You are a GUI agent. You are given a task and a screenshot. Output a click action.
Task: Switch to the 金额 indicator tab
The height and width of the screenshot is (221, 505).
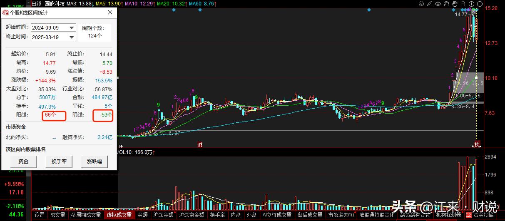click(142, 215)
